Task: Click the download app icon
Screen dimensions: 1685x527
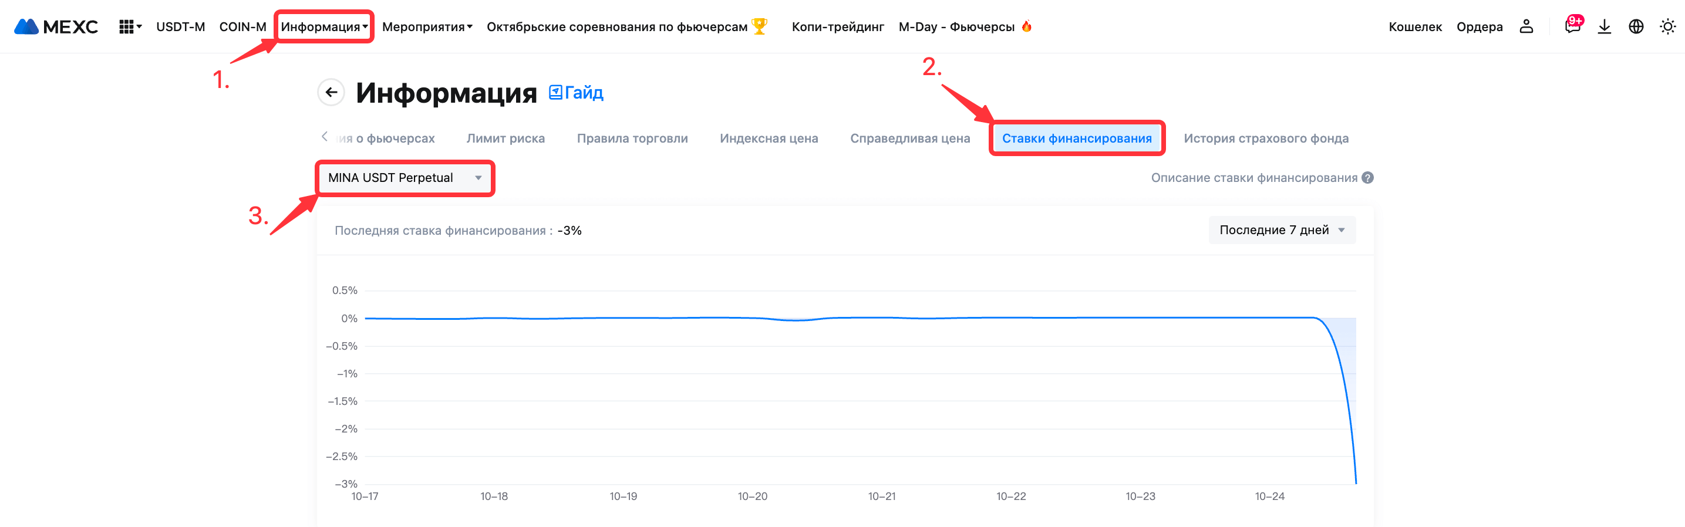Action: click(x=1604, y=27)
